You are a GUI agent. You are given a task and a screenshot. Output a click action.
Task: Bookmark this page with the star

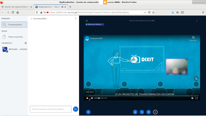coord(153,12)
